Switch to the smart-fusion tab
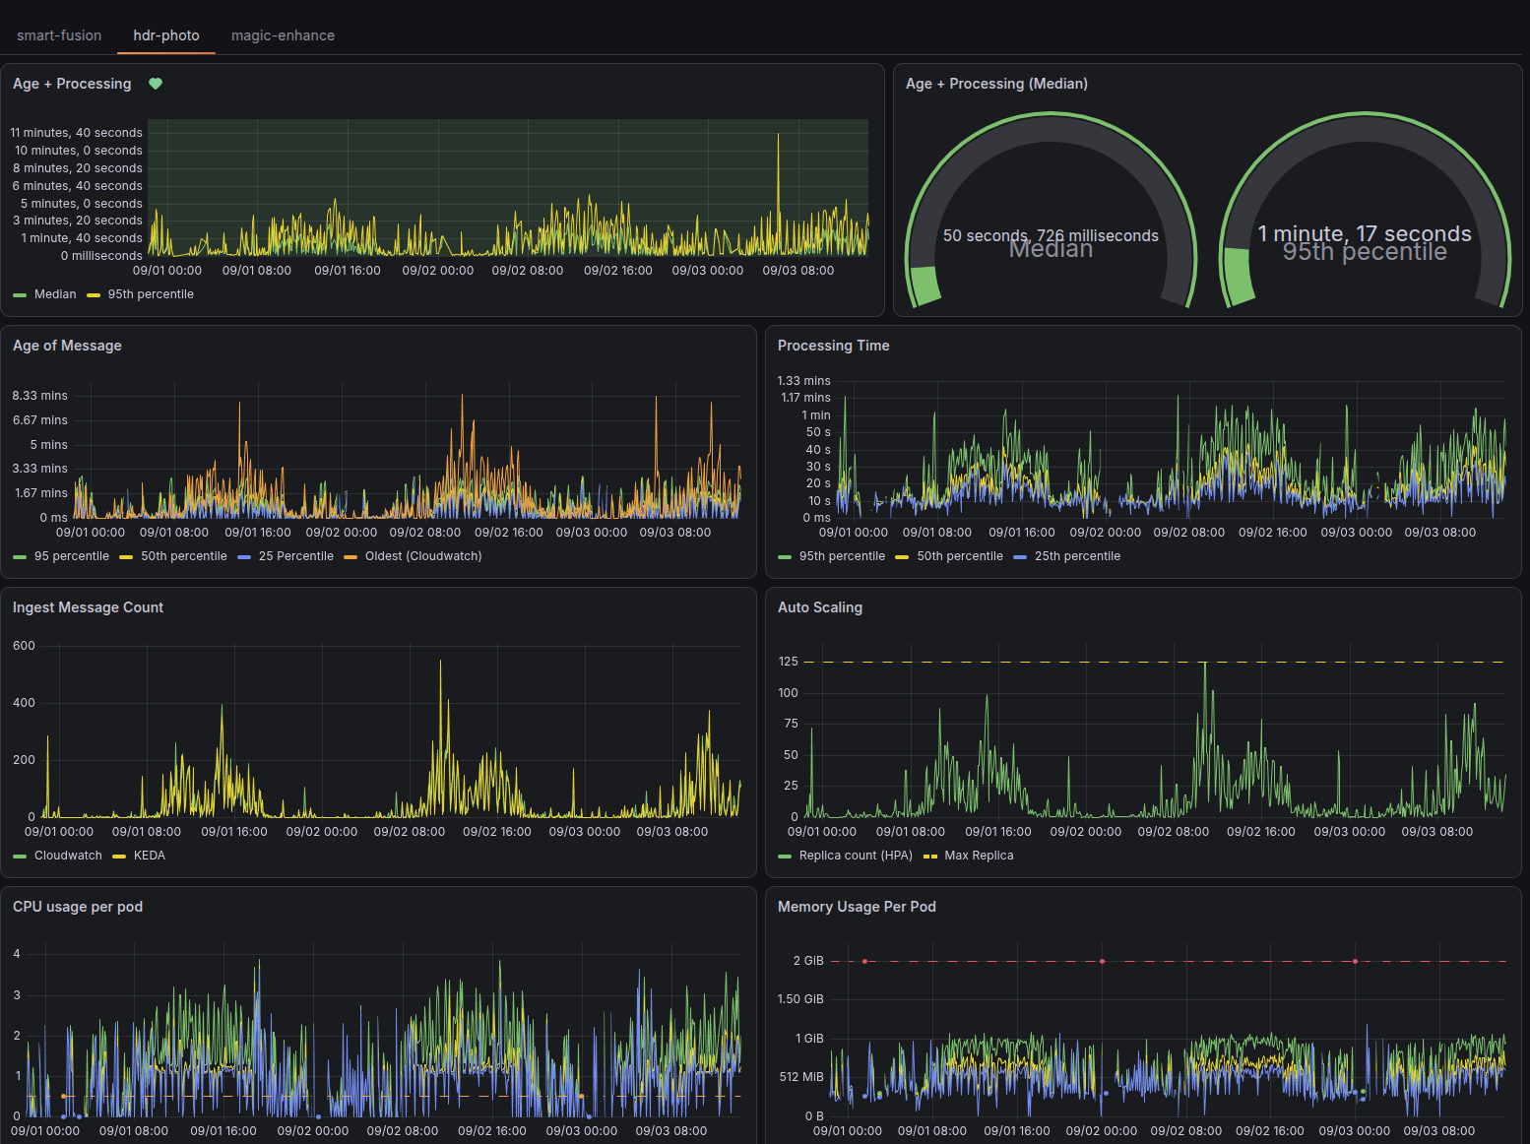Screen dimensions: 1530x1144 [x=59, y=35]
